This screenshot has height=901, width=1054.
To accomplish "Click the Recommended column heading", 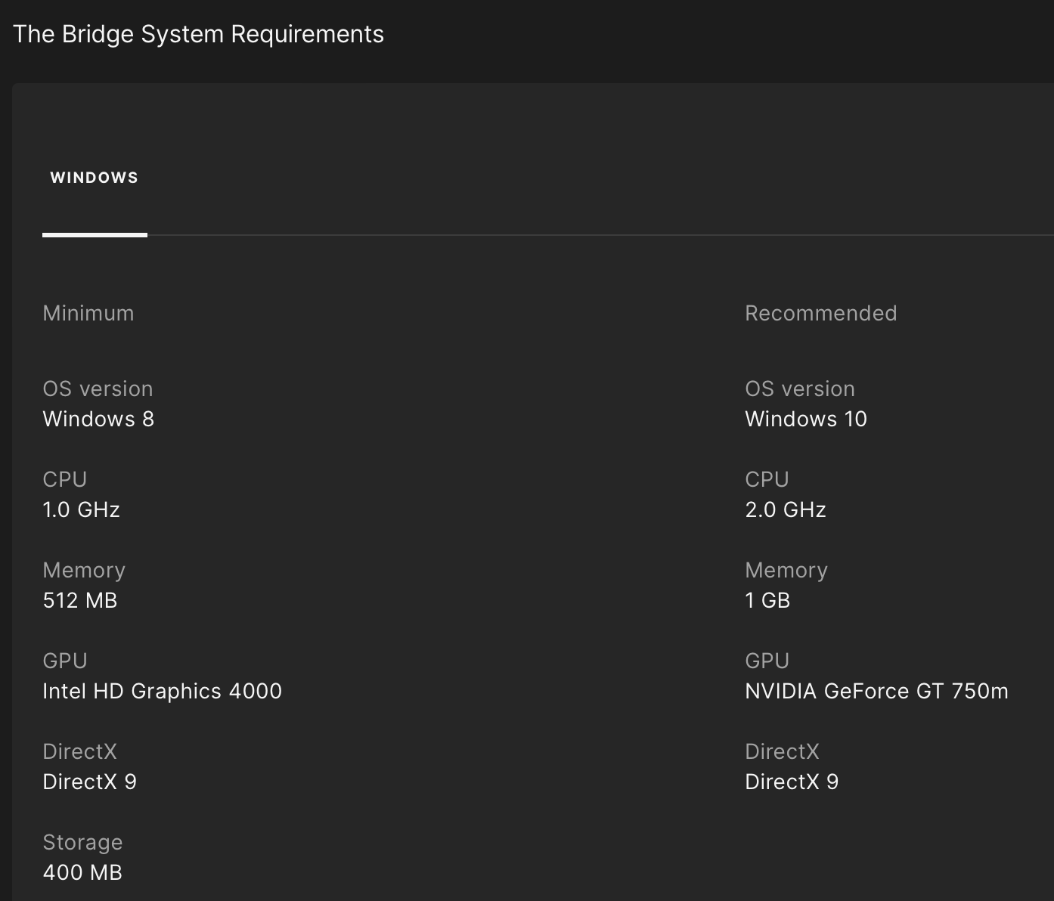I will 820,313.
